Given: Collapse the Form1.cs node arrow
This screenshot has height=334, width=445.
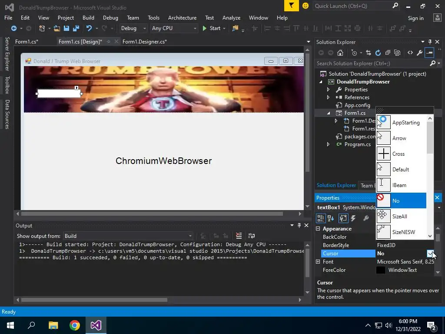Looking at the screenshot, I should (329, 113).
